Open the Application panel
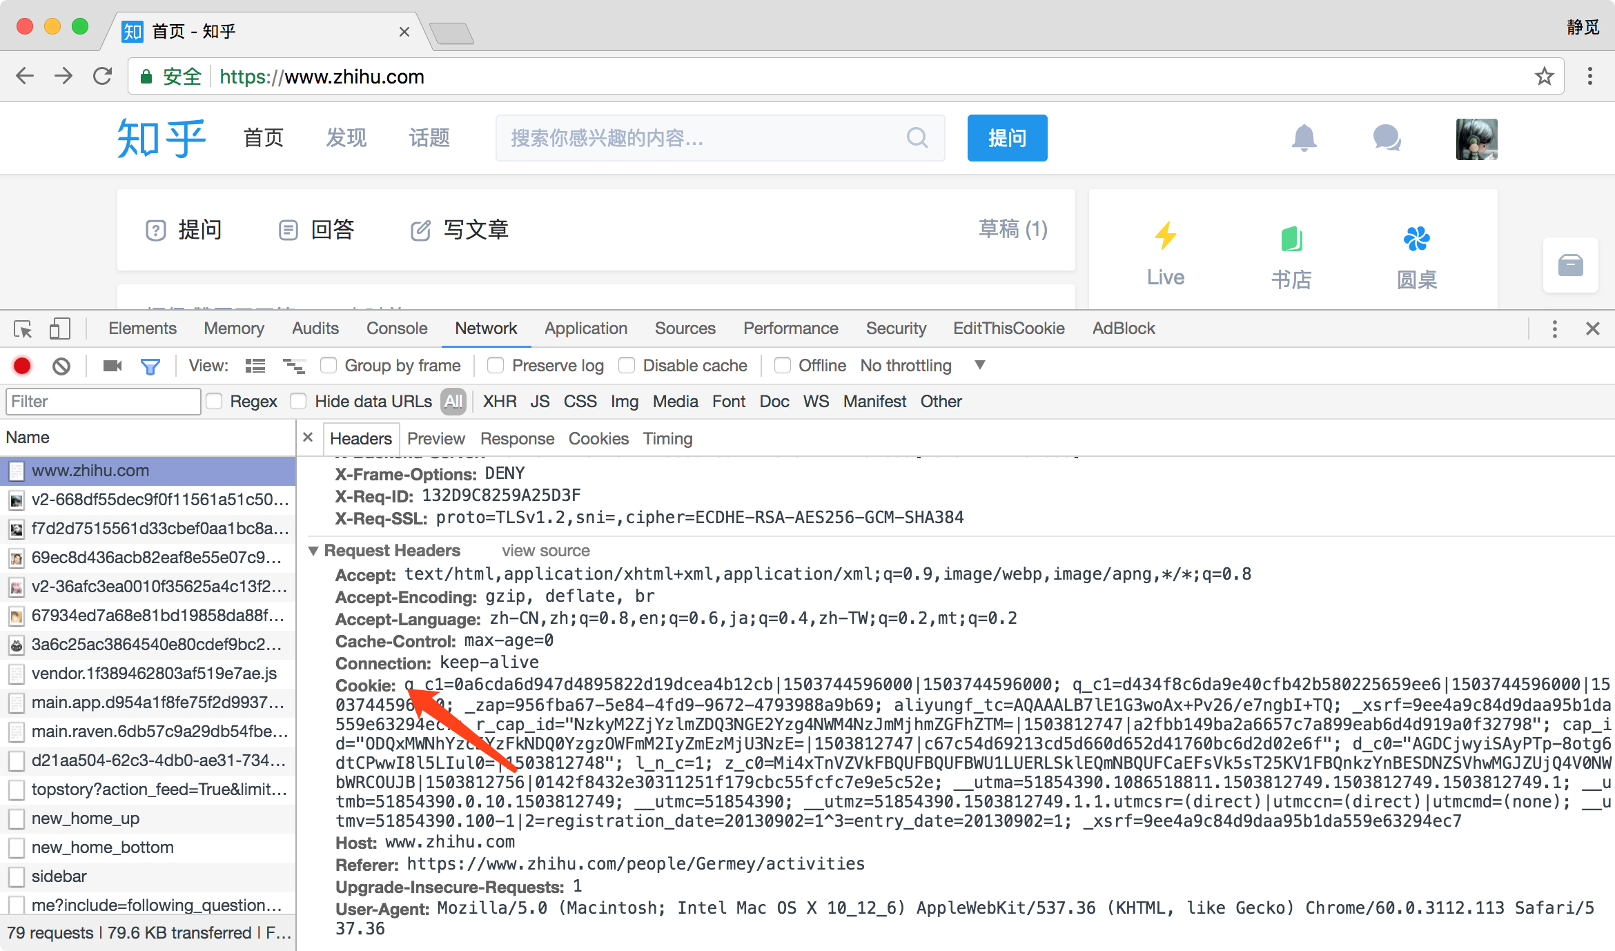Viewport: 1615px width, 951px height. 586,329
